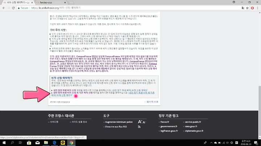This screenshot has height=146, width=261.
Task: Open S'inscrire aux flux RSS link
Action: click(116, 126)
